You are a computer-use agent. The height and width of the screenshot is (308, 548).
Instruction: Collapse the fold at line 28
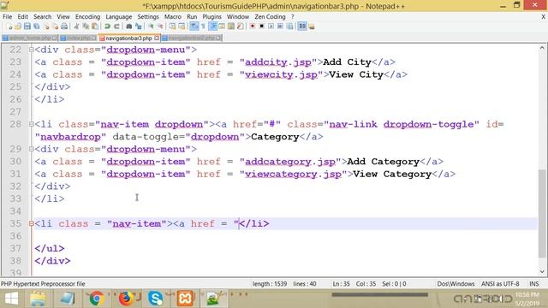click(x=31, y=124)
